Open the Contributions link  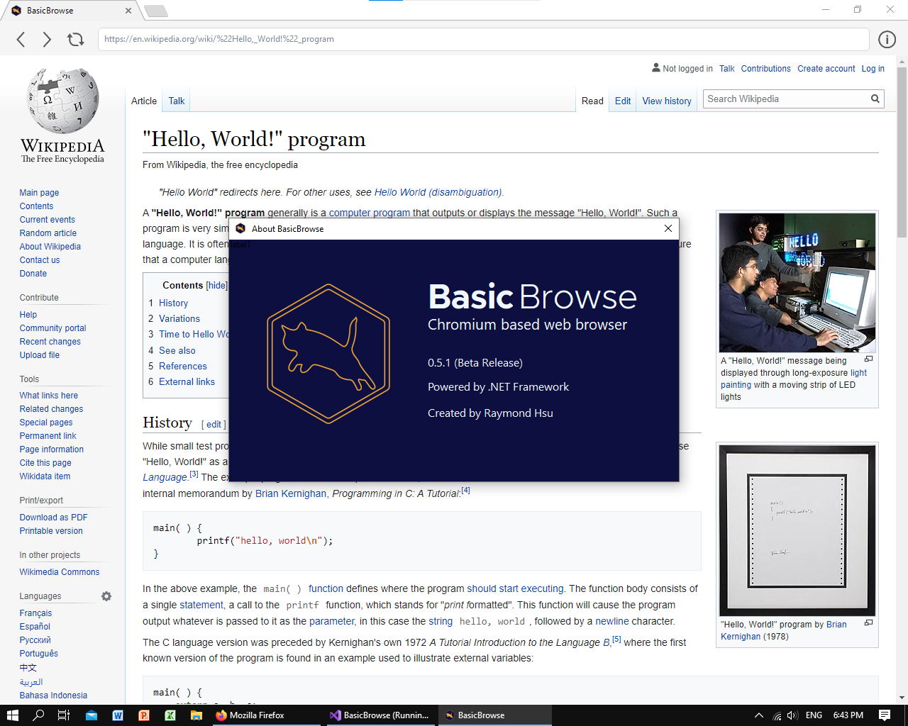tap(765, 69)
